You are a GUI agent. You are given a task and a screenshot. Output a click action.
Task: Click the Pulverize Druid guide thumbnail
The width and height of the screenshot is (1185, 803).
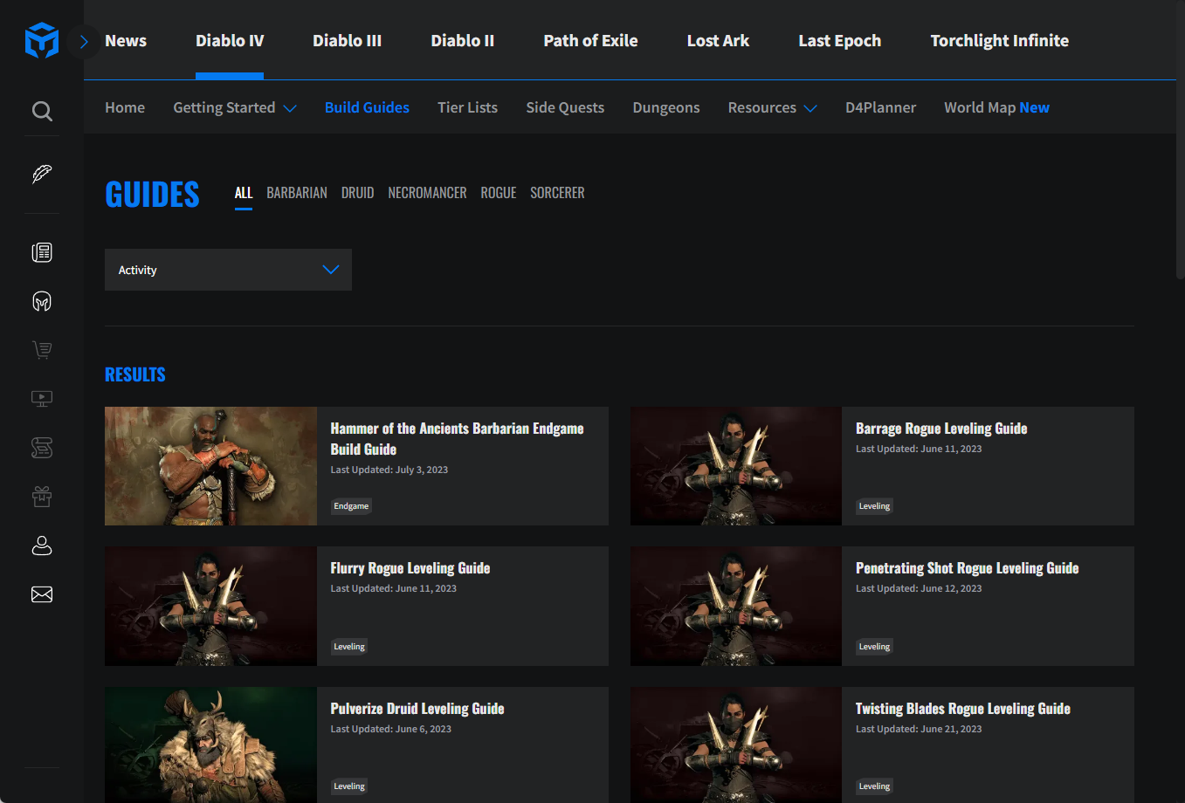[210, 745]
